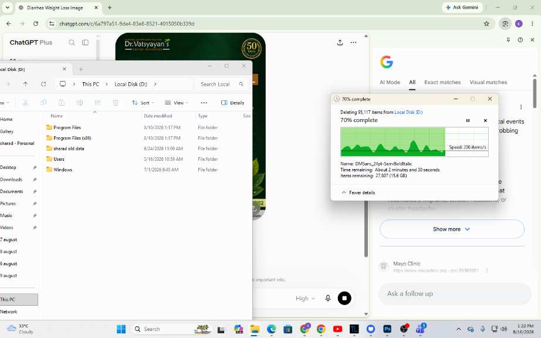This screenshot has width=541, height=338.
Task: Switch to the Visual matches tab
Action: click(488, 82)
